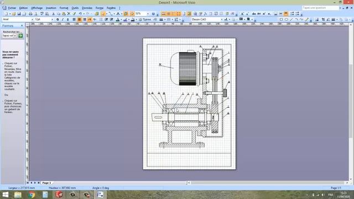
Task: Open File Explorer from taskbar
Action: tap(18, 195)
